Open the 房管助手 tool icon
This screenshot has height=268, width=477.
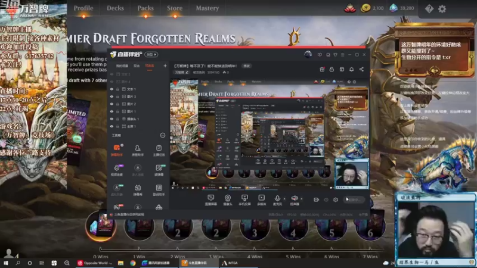(x=138, y=151)
